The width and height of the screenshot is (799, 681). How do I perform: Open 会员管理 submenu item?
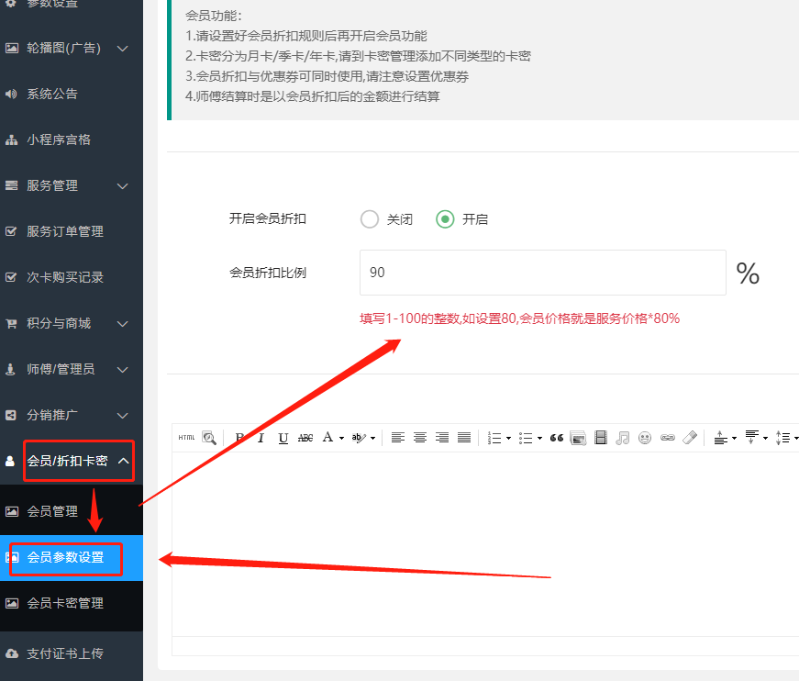[72, 511]
